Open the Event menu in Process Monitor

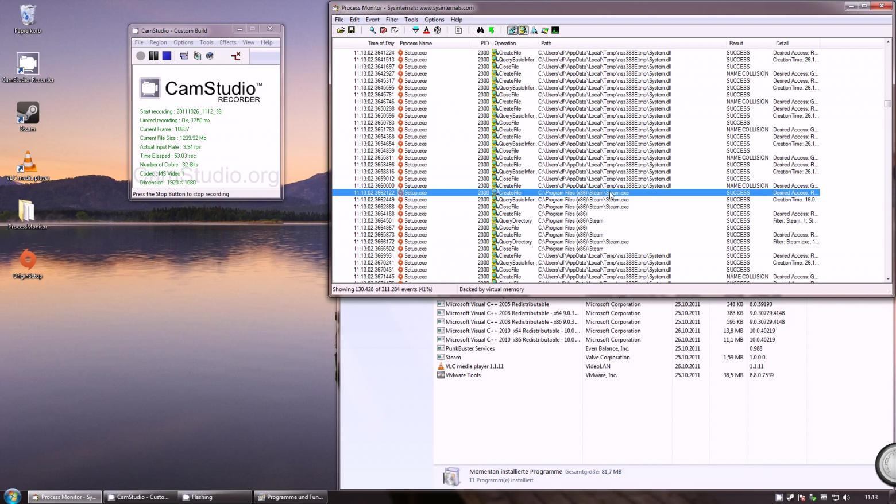[x=372, y=20]
